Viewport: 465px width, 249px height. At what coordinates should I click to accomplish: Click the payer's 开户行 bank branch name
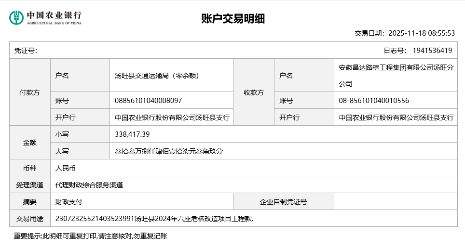[172, 118]
